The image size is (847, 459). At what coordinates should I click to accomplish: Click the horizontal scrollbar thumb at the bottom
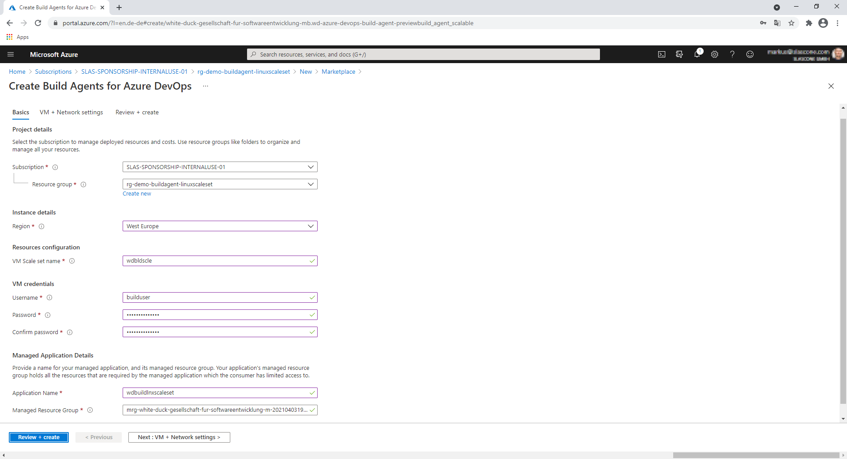tap(756, 455)
